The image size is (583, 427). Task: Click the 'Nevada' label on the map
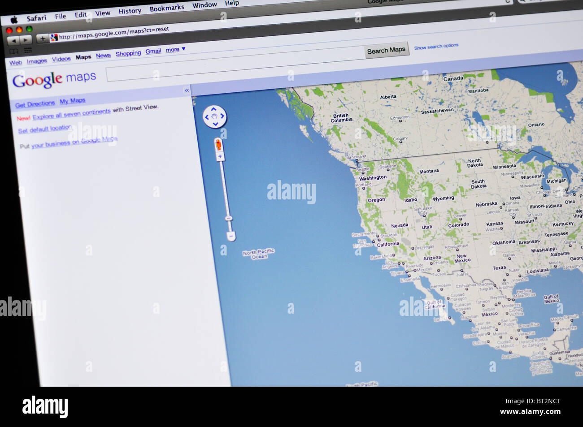(400, 226)
